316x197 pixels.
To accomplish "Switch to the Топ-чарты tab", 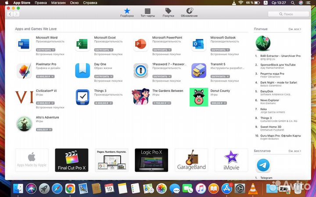I will 148,12.
